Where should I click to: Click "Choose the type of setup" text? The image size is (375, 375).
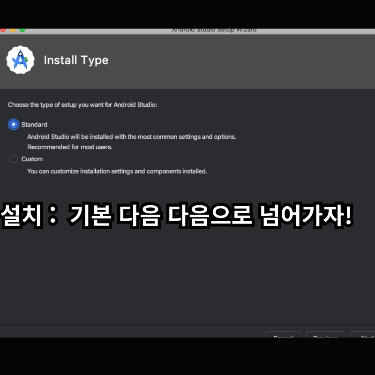tap(82, 105)
